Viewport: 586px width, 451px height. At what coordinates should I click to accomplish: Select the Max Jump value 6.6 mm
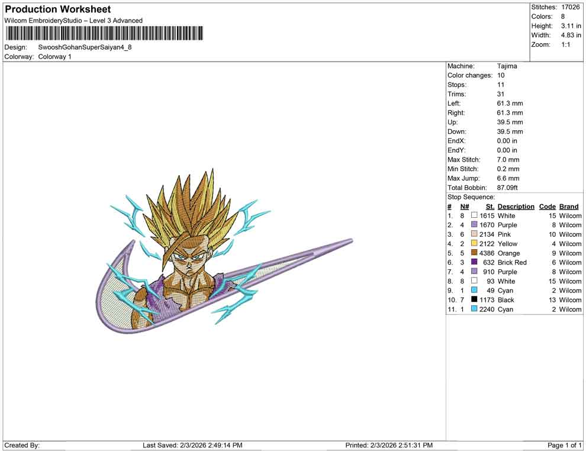point(508,178)
